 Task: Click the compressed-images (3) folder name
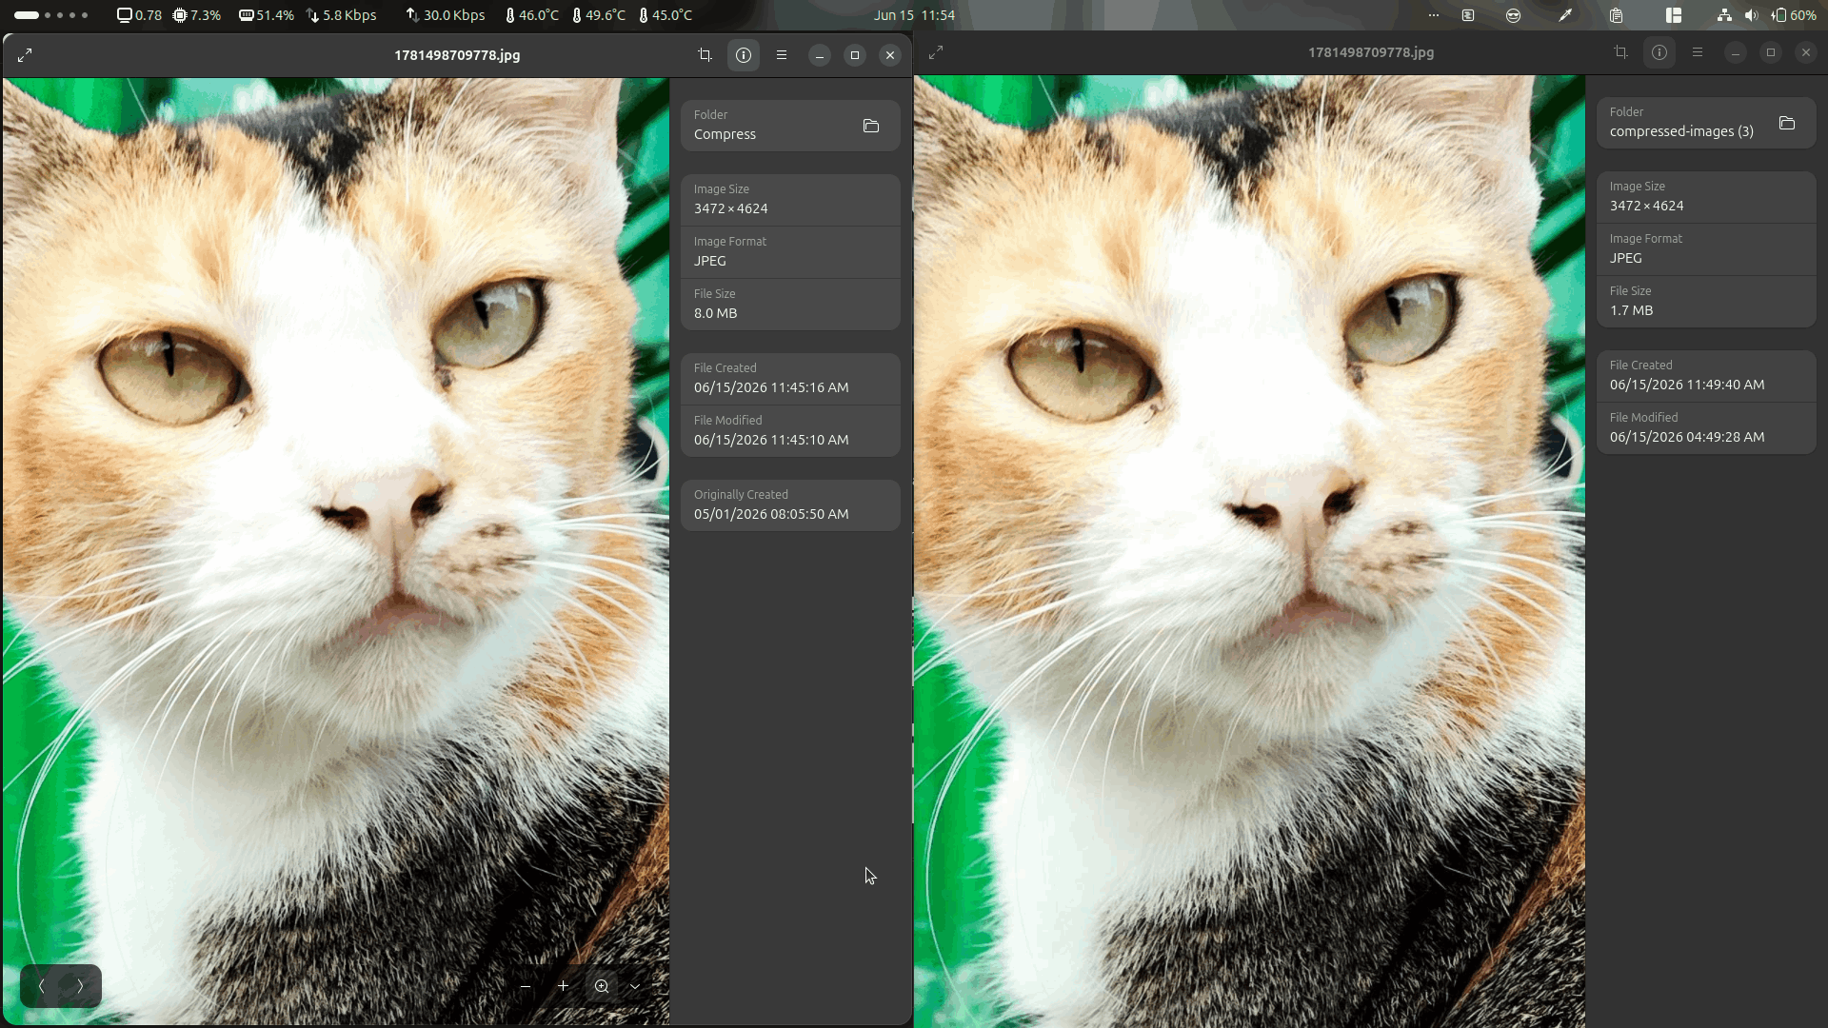coord(1681,131)
